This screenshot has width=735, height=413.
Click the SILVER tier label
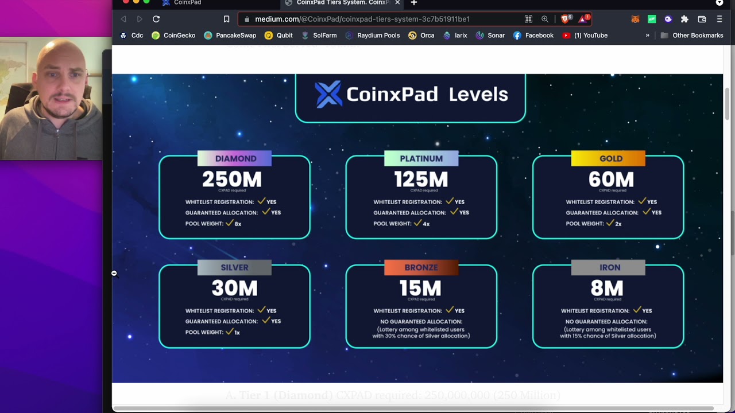point(234,267)
